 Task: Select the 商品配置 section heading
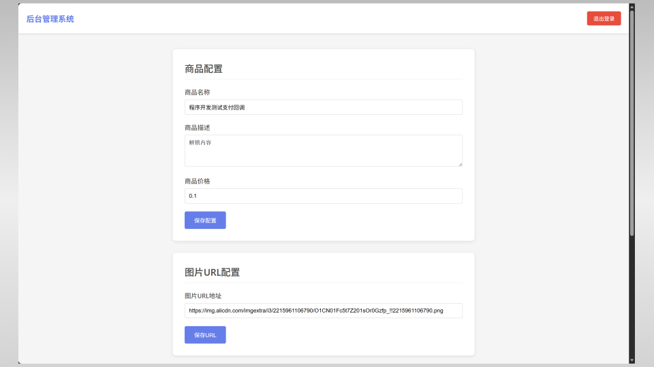point(204,69)
